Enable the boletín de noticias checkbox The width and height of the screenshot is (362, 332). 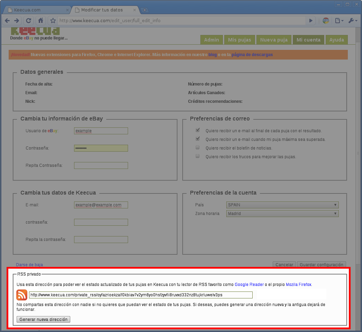(198, 147)
